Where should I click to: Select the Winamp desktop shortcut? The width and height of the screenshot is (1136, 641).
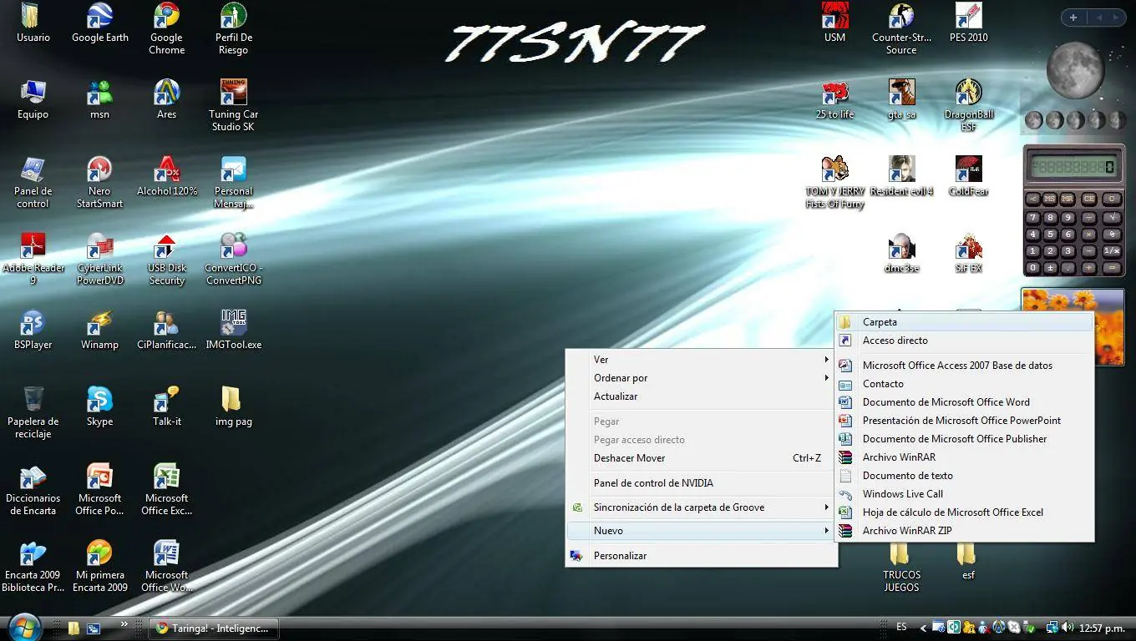pos(99,330)
